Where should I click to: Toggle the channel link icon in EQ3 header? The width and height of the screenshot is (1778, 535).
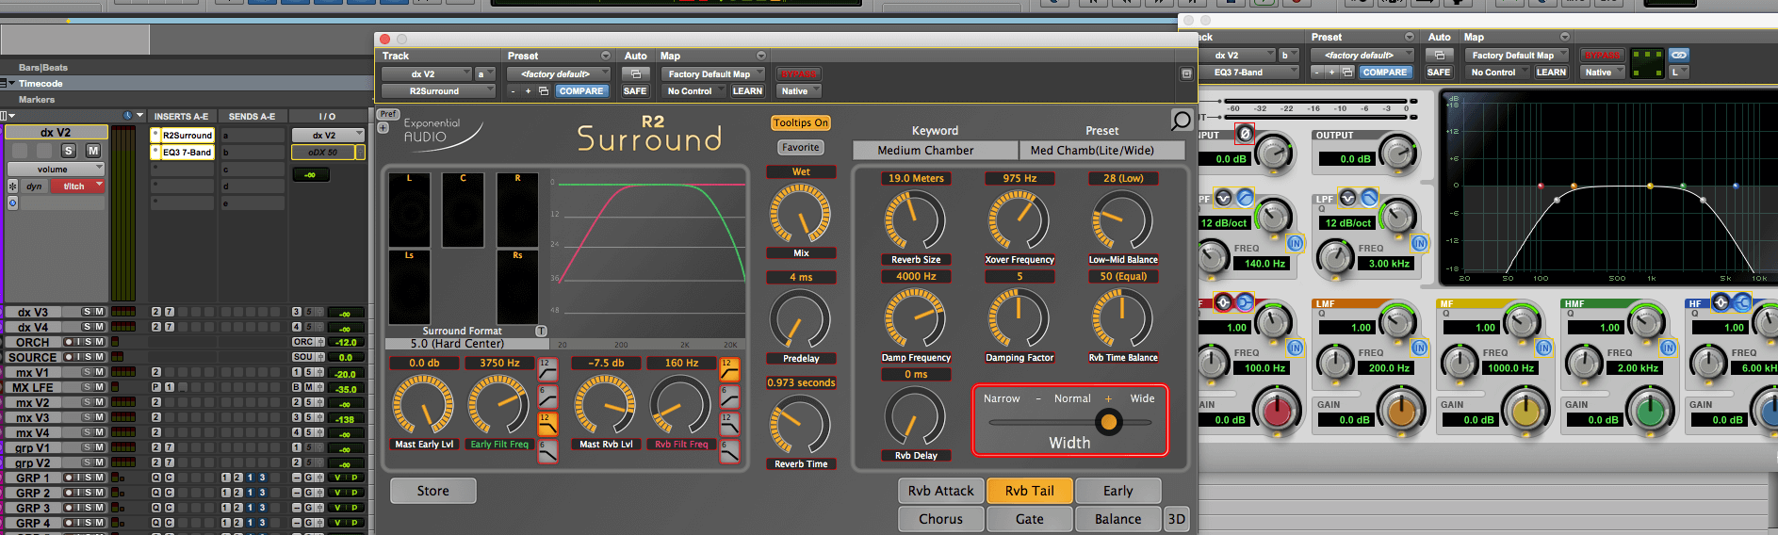[1679, 55]
